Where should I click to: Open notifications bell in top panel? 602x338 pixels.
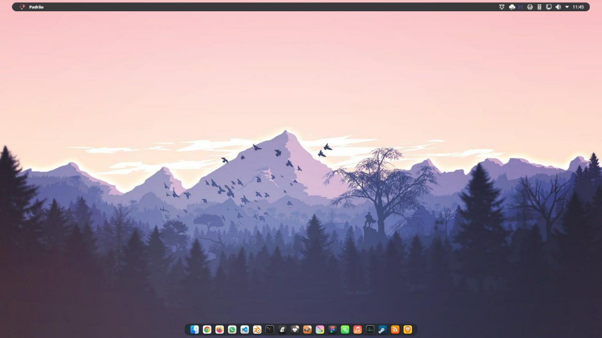click(x=502, y=7)
